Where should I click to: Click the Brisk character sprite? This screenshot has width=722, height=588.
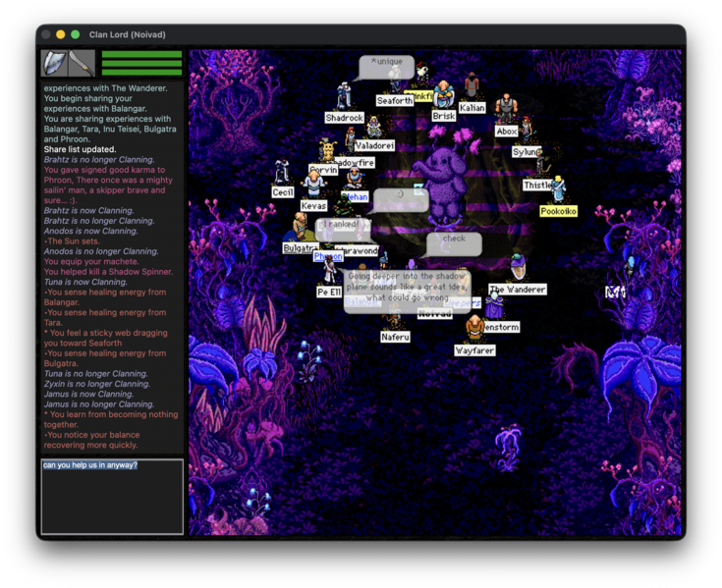click(443, 95)
